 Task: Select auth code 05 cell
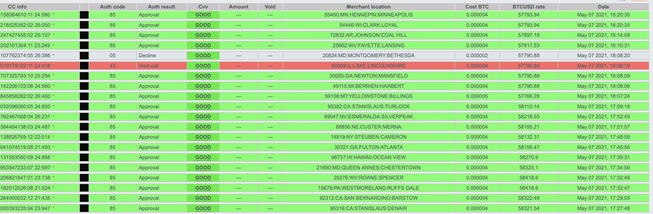tap(112, 55)
